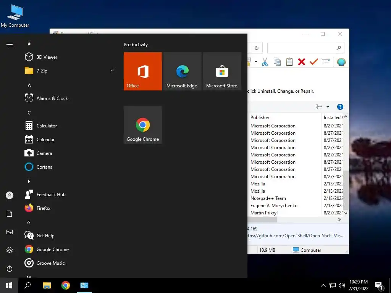Click the taskbar clock showing 10:29 PM

tap(358, 285)
